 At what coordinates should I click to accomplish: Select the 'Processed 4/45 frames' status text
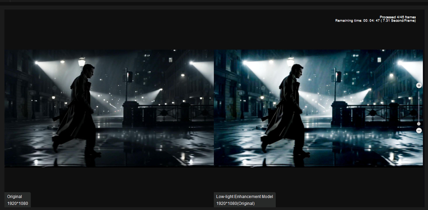click(x=398, y=17)
